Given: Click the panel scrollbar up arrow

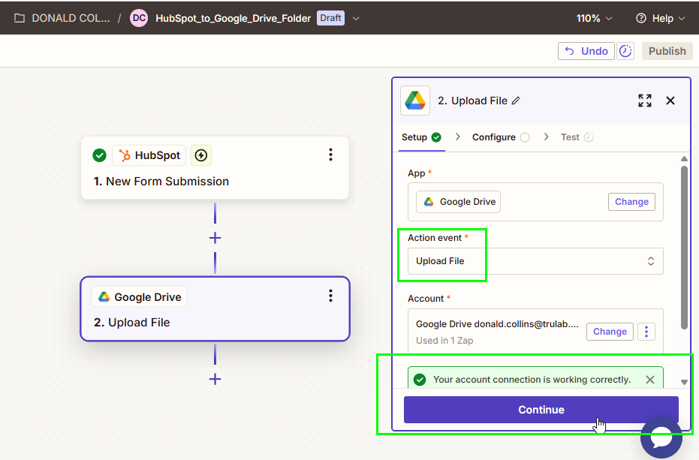Looking at the screenshot, I should pyautogui.click(x=684, y=158).
